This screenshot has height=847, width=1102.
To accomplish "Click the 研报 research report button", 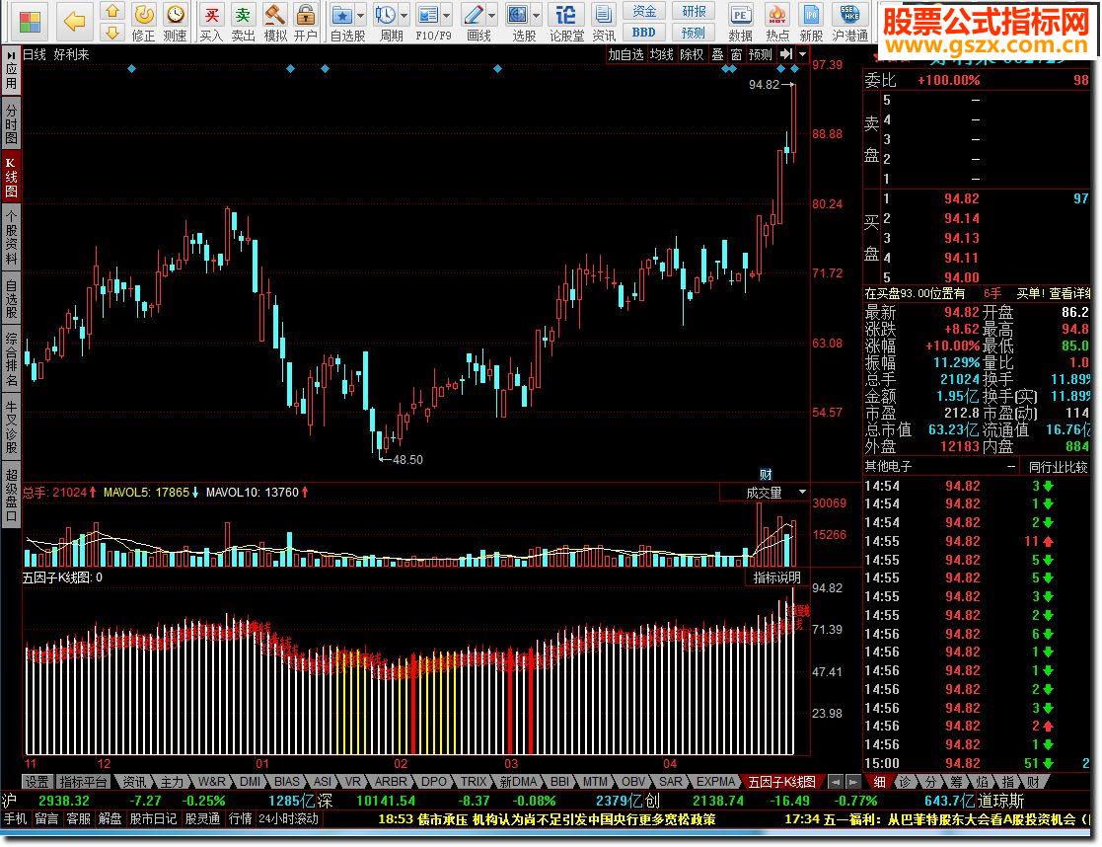I will [693, 11].
